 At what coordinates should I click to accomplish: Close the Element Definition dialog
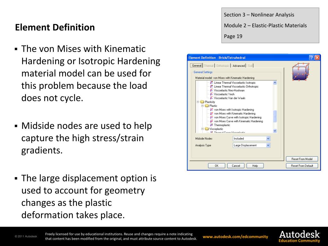317,57
